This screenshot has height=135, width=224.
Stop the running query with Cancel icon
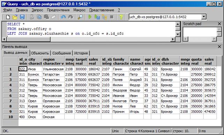coord(112,17)
